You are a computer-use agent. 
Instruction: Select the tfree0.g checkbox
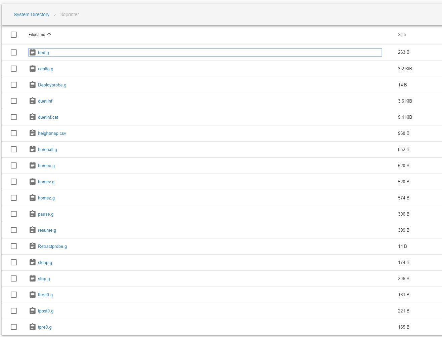pos(14,295)
